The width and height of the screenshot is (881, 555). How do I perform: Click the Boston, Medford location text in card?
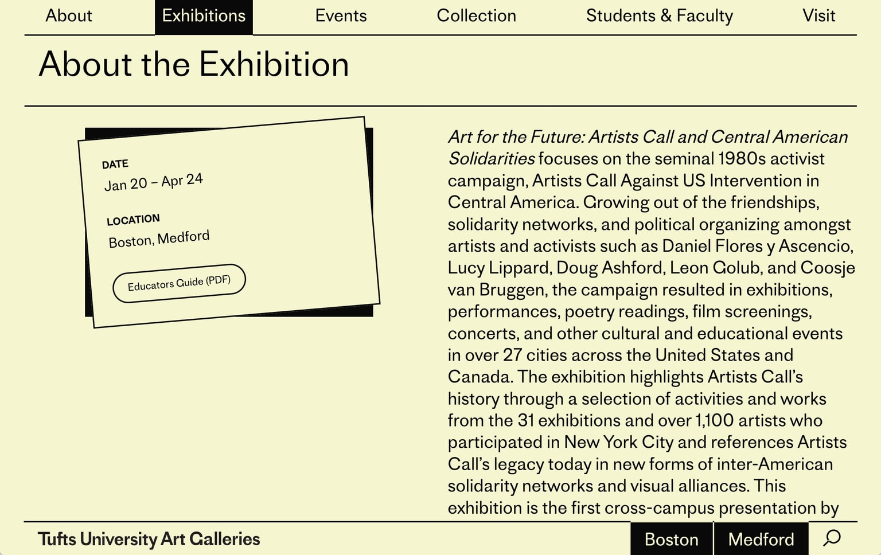(x=159, y=239)
